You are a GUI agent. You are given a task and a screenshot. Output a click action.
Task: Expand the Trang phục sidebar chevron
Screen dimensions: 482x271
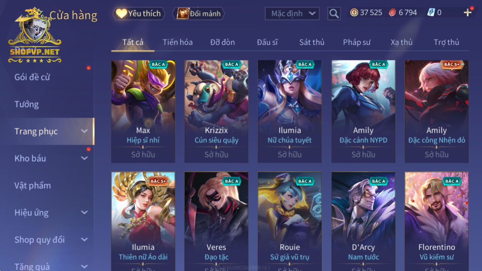[x=85, y=131]
